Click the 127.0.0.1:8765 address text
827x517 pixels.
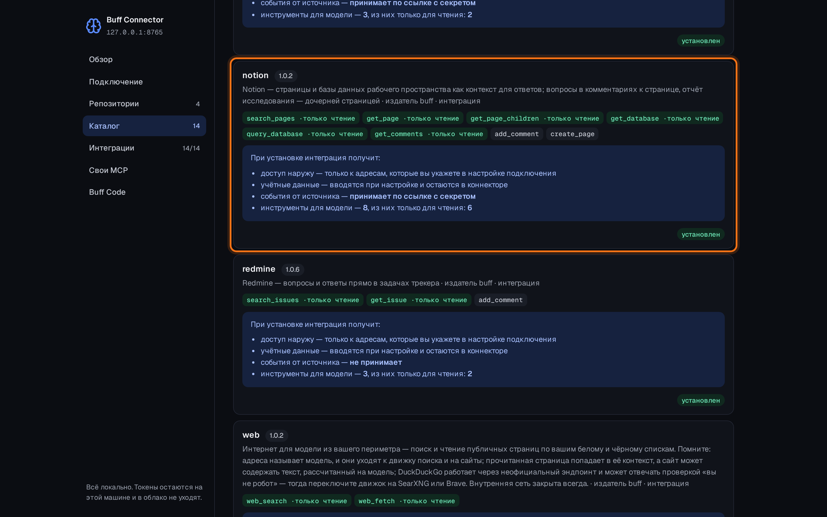(x=135, y=32)
